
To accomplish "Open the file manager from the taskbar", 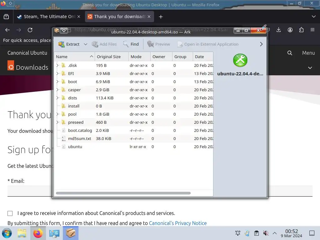I will tap(22, 233).
